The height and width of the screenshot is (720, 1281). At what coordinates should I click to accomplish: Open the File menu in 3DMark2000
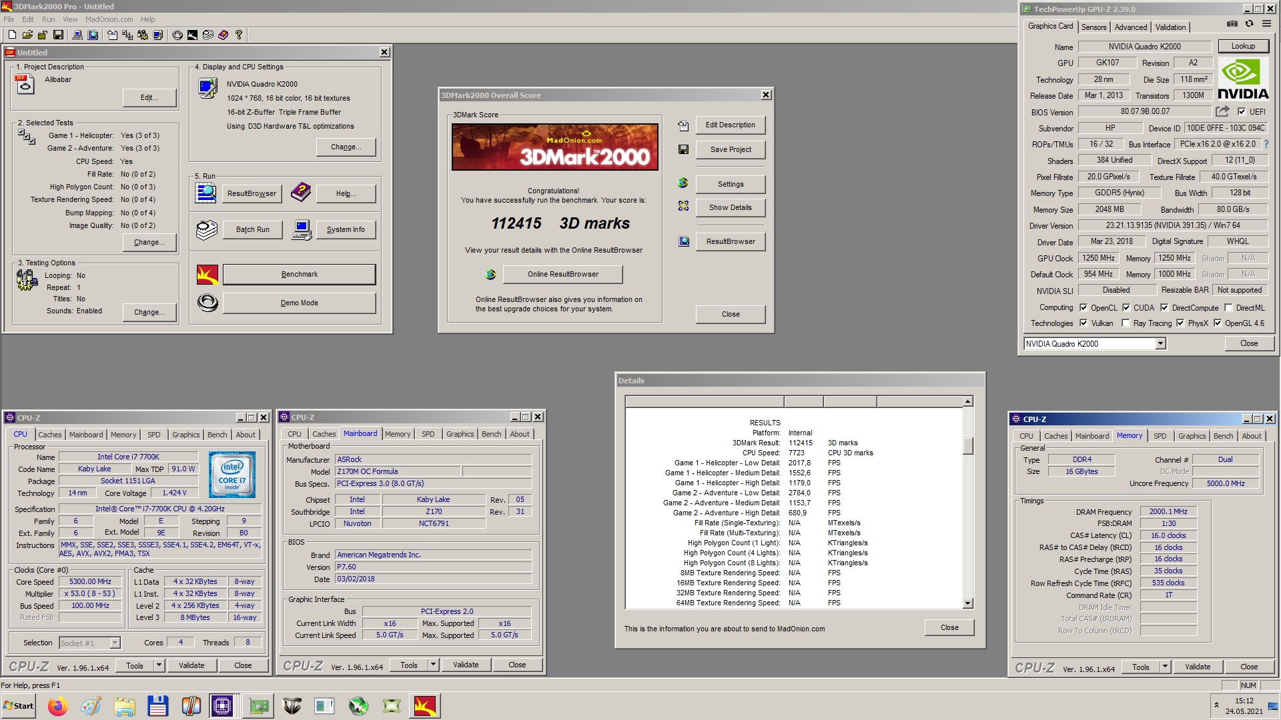pos(9,19)
